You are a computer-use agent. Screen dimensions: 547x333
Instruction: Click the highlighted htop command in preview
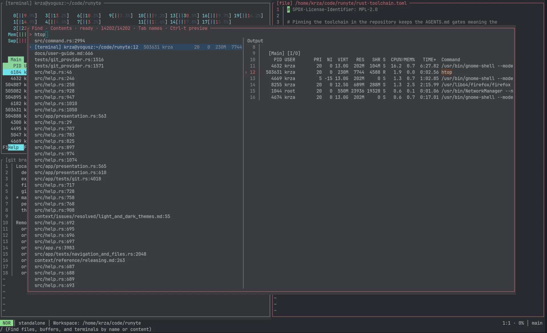click(x=446, y=72)
